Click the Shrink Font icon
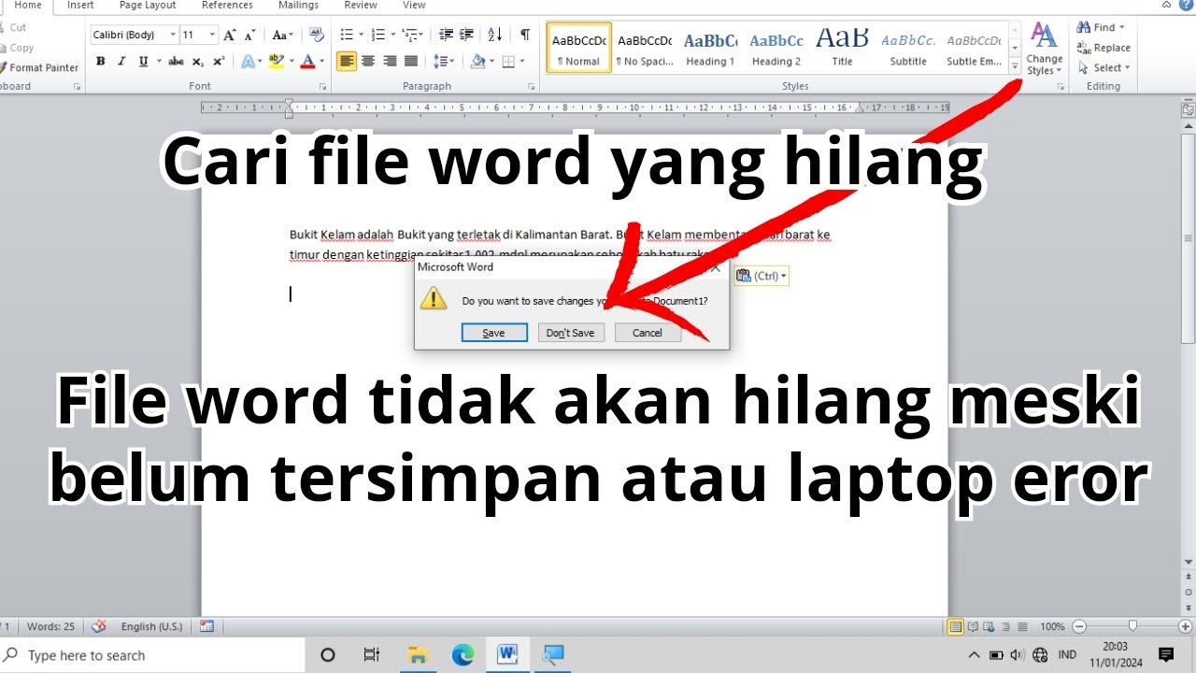 249,35
